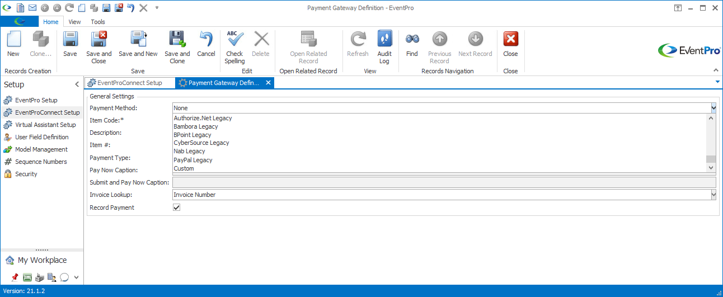Click the Cancel ribbon button
The height and width of the screenshot is (297, 723).
(206, 44)
